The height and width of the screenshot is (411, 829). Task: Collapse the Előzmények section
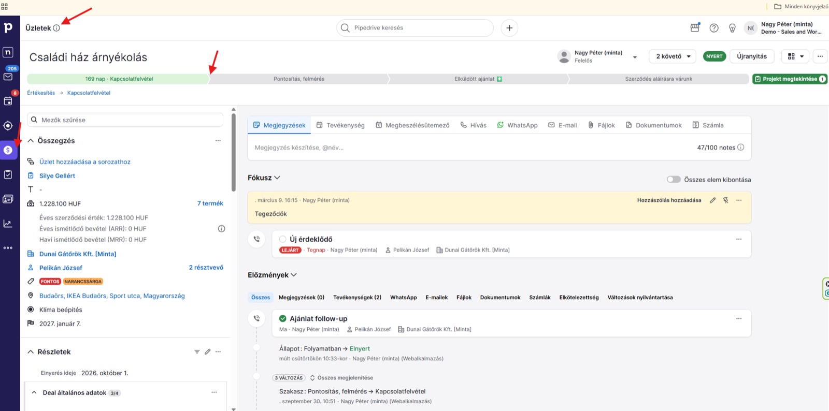point(294,275)
